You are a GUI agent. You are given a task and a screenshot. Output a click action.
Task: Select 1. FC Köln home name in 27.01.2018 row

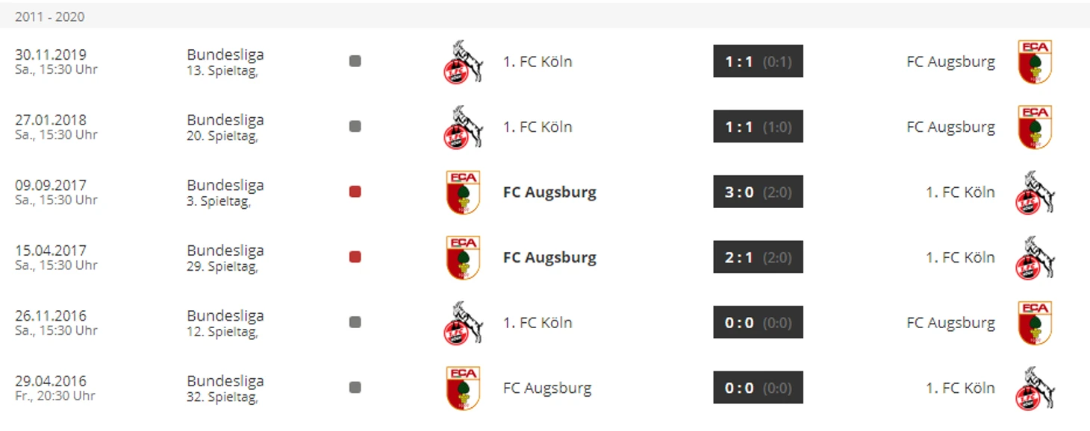tap(538, 127)
